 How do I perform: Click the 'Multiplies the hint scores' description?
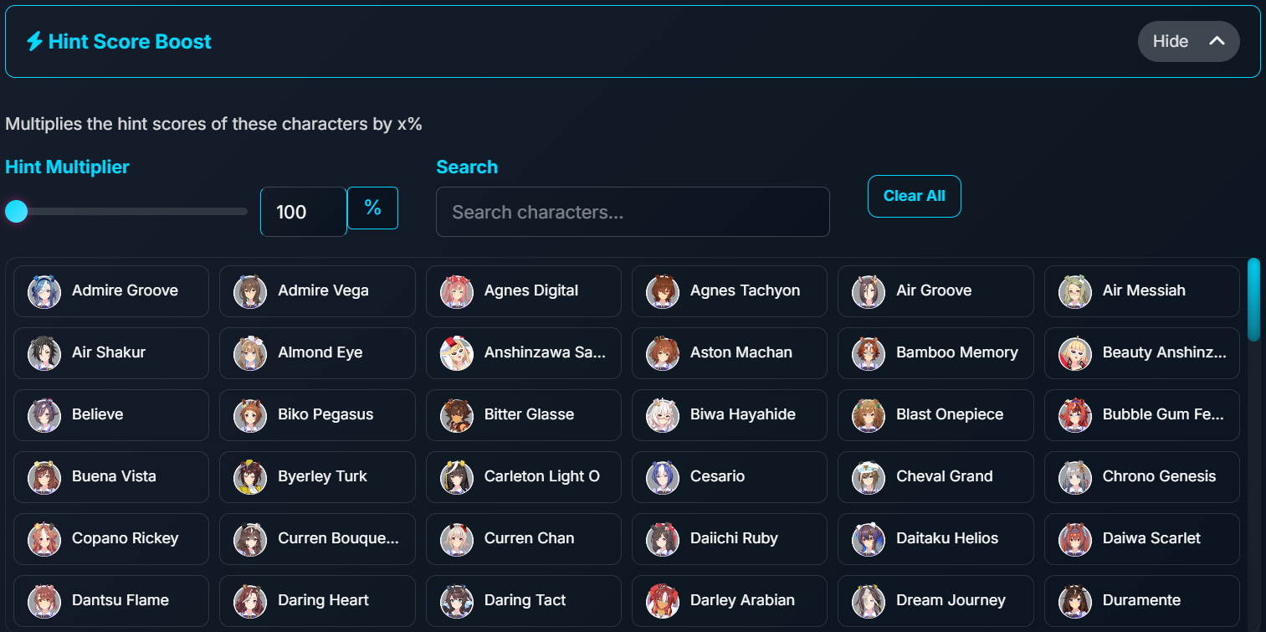pos(213,125)
